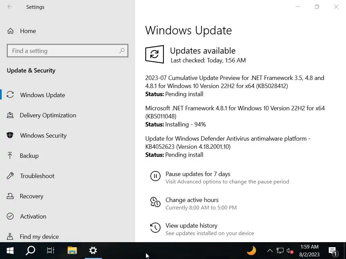Click the Home house icon
Viewport: 346px width, 259px height.
pyautogui.click(x=10, y=31)
